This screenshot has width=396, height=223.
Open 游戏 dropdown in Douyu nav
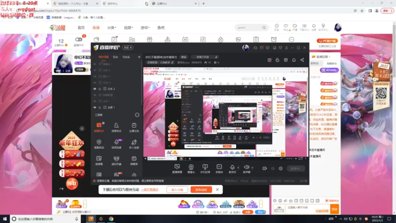click(x=145, y=28)
